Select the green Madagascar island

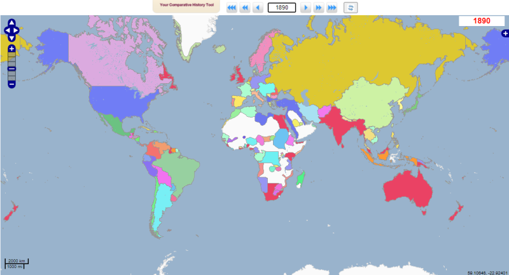pos(301,179)
